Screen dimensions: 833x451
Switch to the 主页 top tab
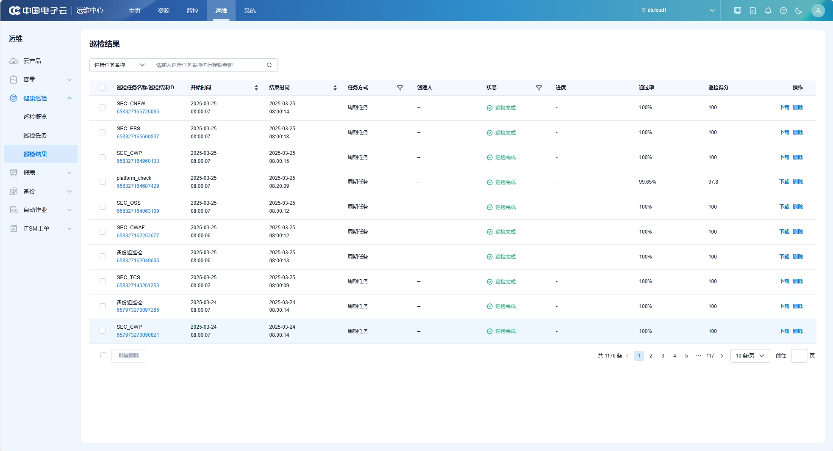(135, 11)
